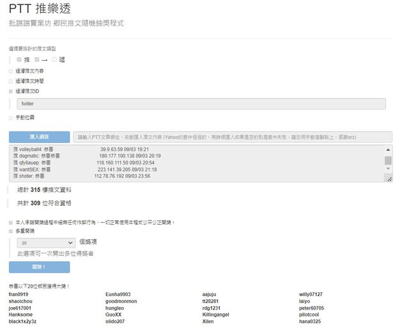
Task: Enable the 過濾推文內容 filter checkbox
Action: click(x=11, y=71)
